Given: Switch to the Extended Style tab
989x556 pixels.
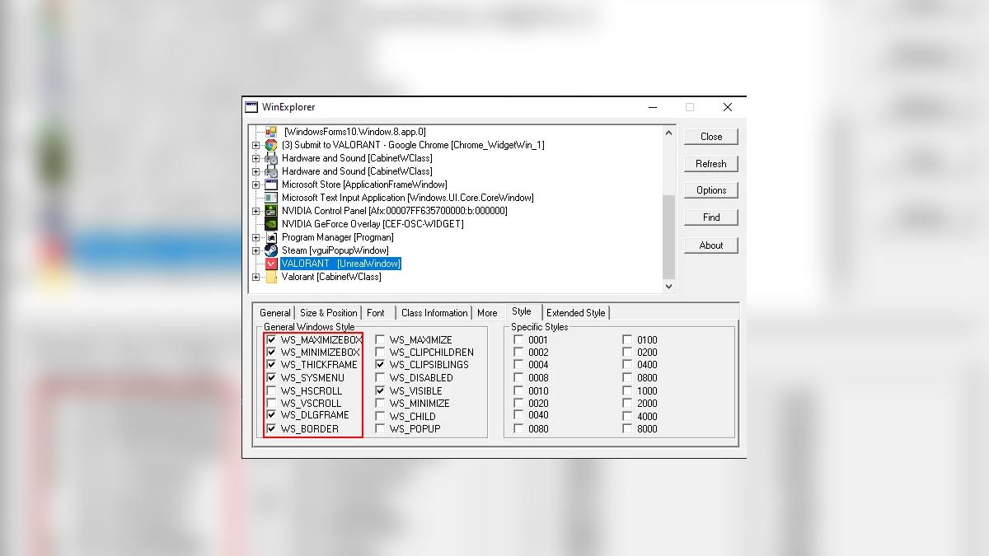Looking at the screenshot, I should click(x=576, y=313).
